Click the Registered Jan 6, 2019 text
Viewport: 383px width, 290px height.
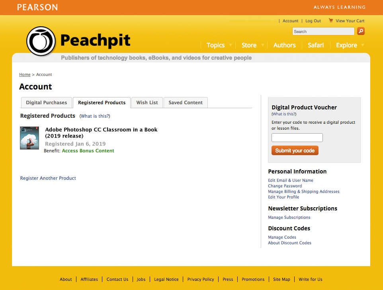click(x=75, y=144)
